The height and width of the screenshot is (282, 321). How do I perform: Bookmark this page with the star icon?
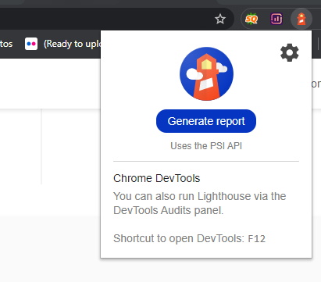220,19
